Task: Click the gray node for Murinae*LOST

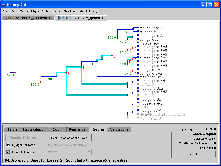Action: [x=138, y=118]
